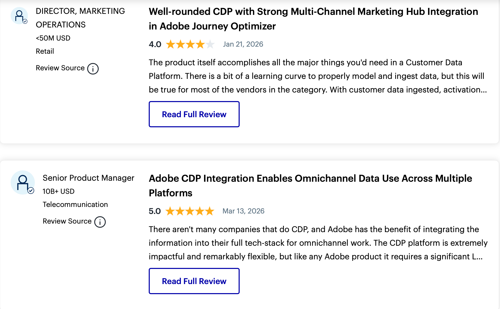The image size is (500, 309).
Task: Click the Review Source label under Retail
Action: (60, 68)
